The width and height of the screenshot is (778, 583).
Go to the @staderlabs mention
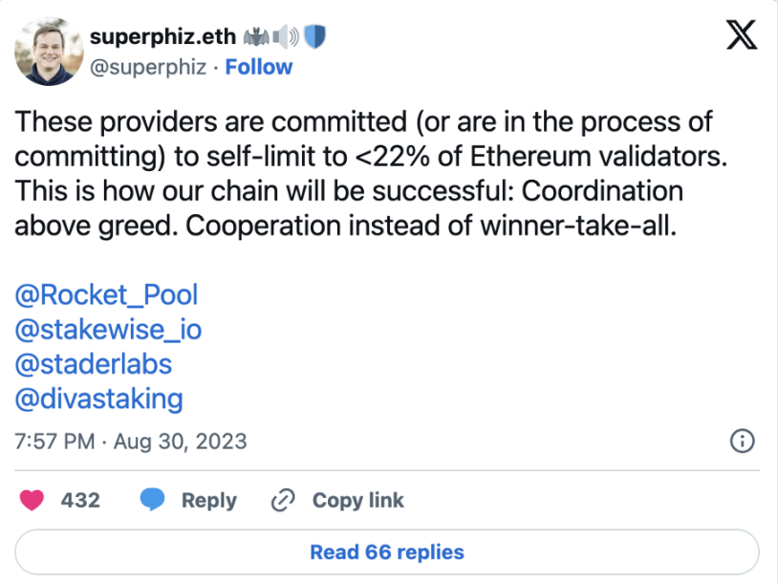point(94,363)
